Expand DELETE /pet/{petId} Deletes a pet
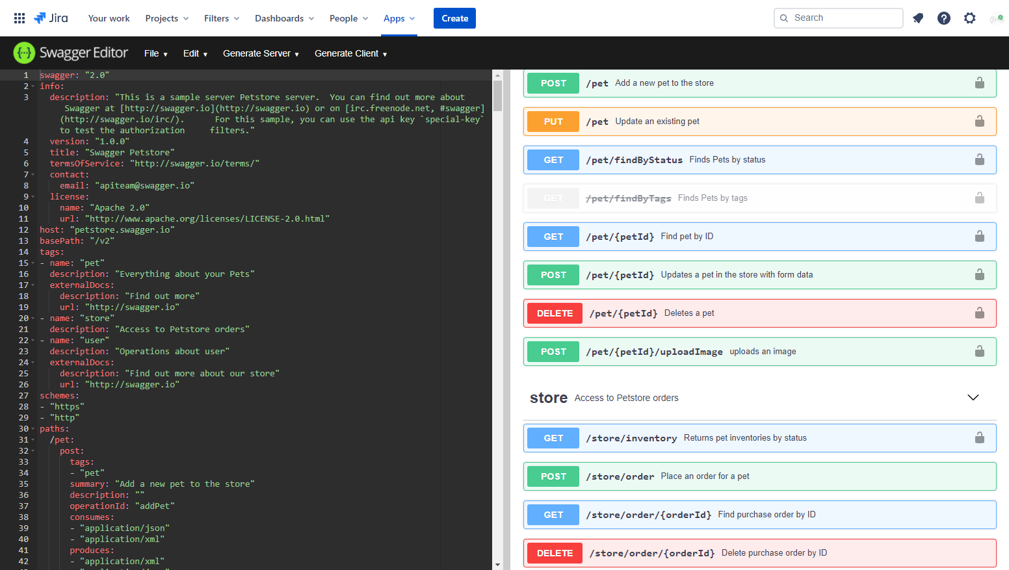The width and height of the screenshot is (1009, 570). click(x=759, y=313)
